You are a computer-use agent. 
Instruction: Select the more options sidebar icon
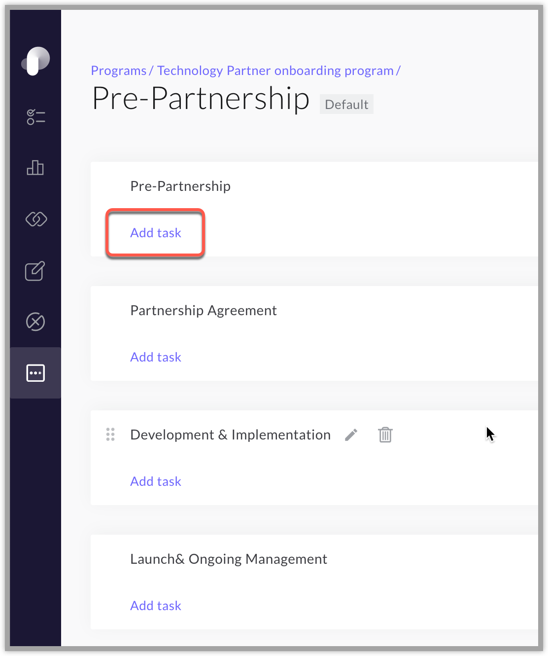click(x=35, y=373)
